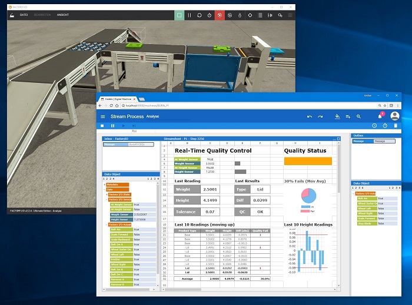Pause the Factory I/O simulation
Viewport: 412px width, 305px height.
point(189,14)
